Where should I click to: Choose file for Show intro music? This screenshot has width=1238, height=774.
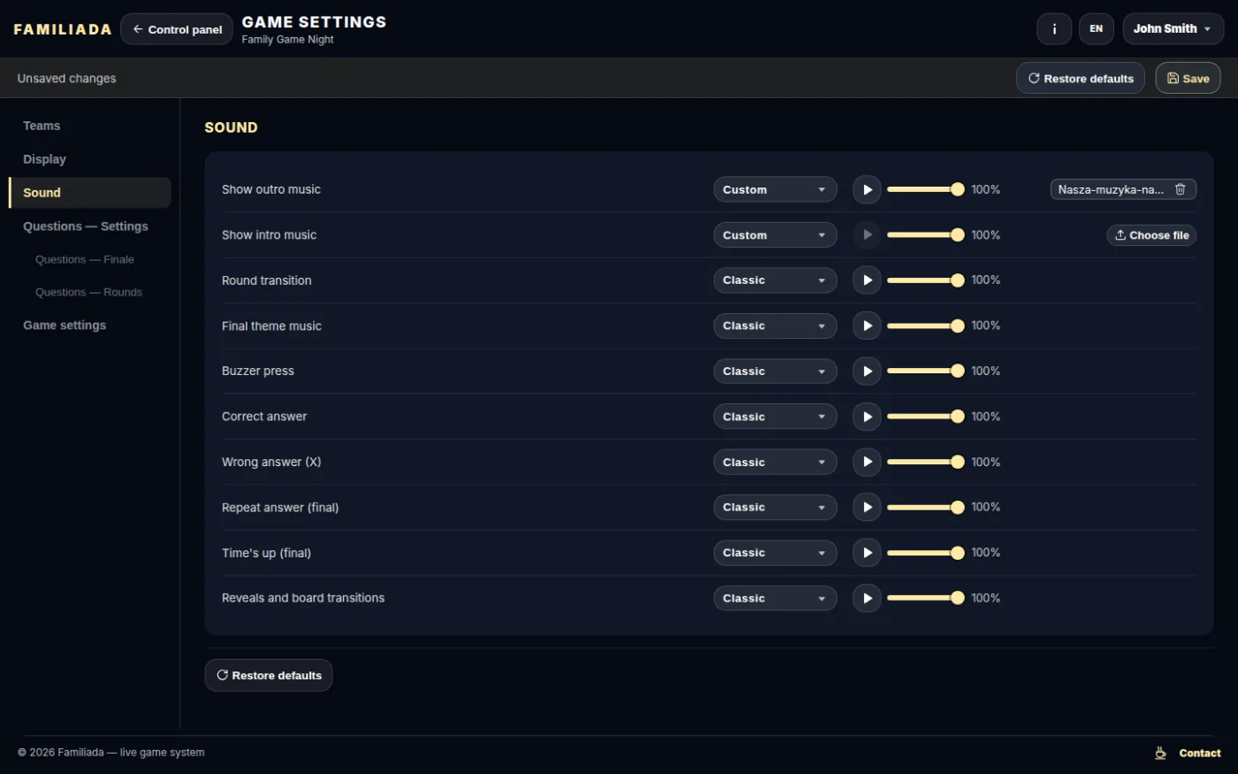pyautogui.click(x=1151, y=235)
